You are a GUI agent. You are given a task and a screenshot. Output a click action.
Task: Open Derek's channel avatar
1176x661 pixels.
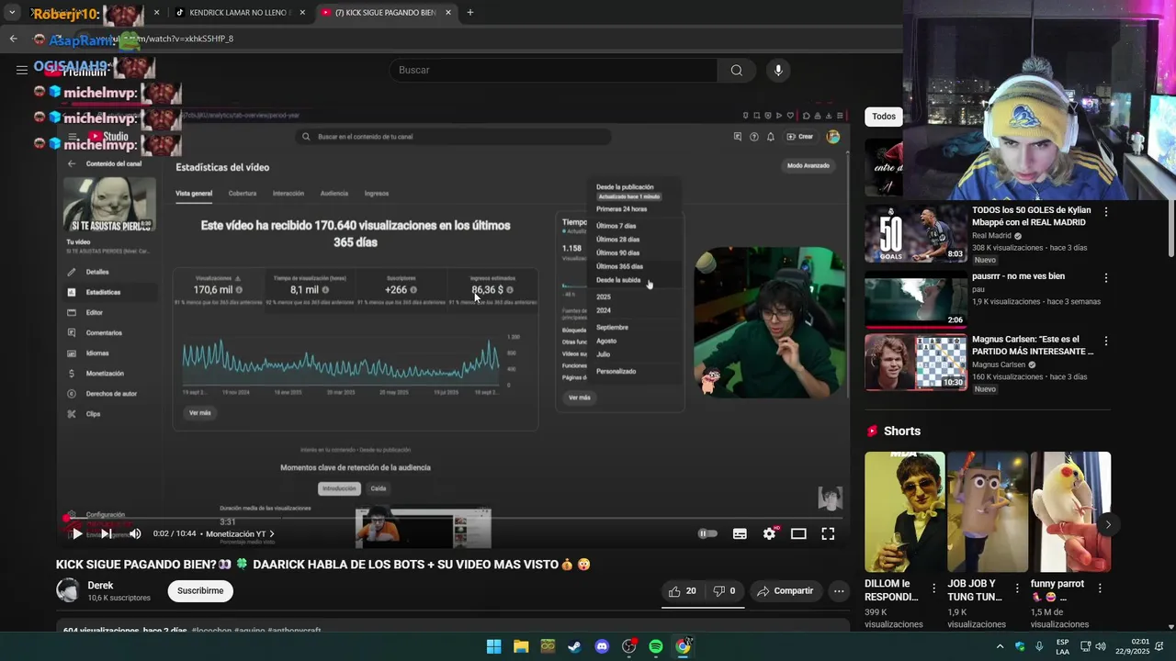(x=68, y=591)
